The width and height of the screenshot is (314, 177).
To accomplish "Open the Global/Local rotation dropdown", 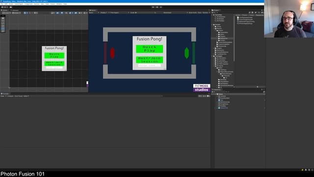I will [x=16, y=13].
